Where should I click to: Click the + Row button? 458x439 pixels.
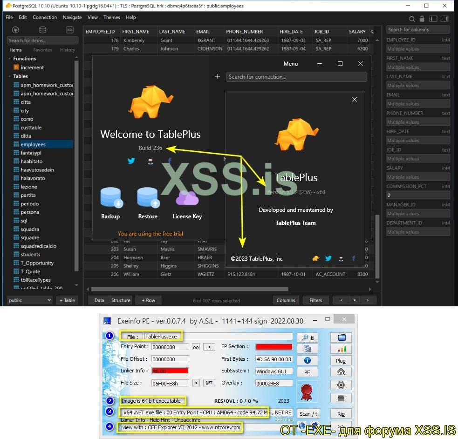coord(148,300)
